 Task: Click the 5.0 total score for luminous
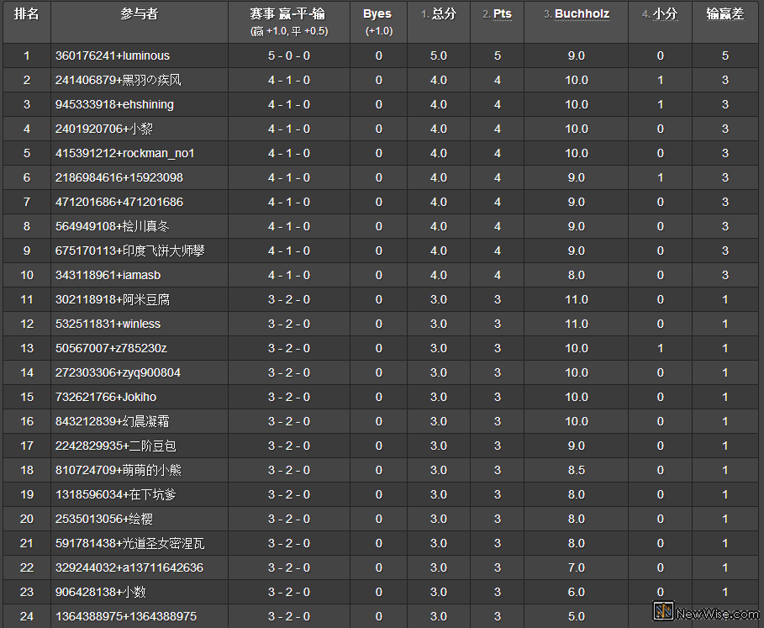pyautogui.click(x=439, y=55)
